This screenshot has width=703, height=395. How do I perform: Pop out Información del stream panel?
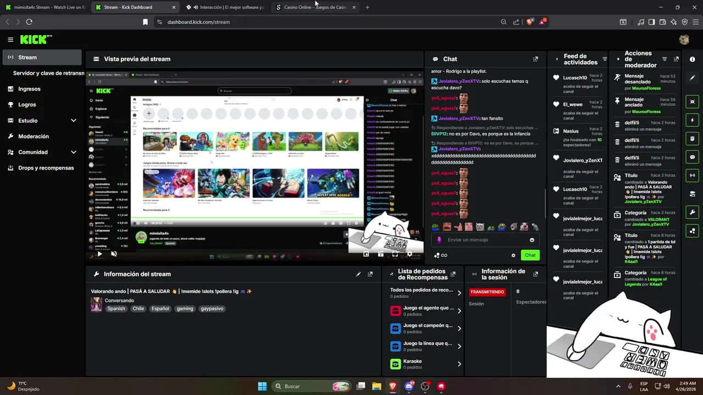(370, 274)
